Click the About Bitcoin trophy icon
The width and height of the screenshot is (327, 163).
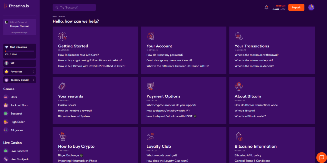[239, 86]
